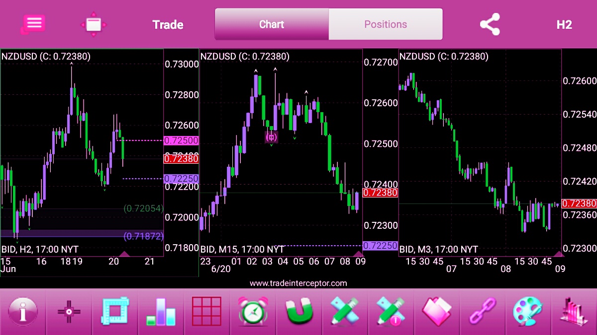
Task: Tap the red 0.72380 price on M15 chart
Action: pyautogui.click(x=380, y=193)
